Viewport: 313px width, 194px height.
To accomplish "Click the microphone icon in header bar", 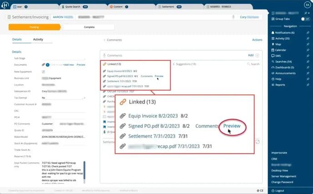I will [x=233, y=17].
